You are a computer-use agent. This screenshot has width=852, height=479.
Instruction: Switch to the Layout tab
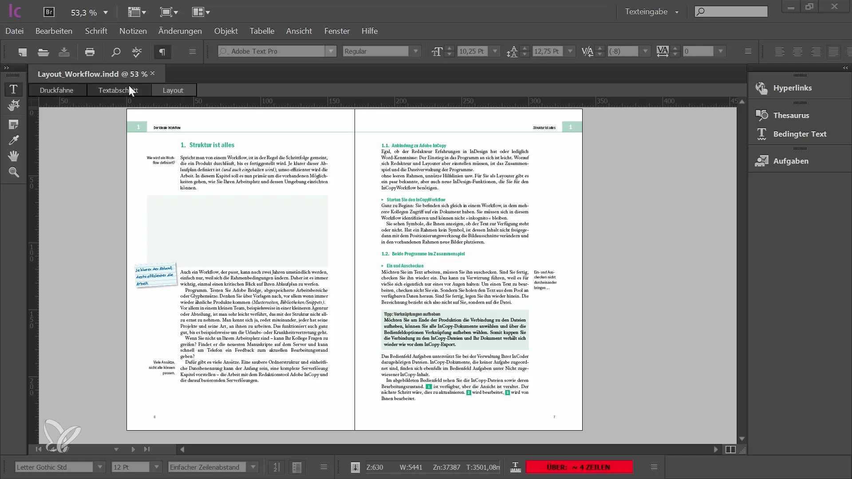tap(173, 90)
